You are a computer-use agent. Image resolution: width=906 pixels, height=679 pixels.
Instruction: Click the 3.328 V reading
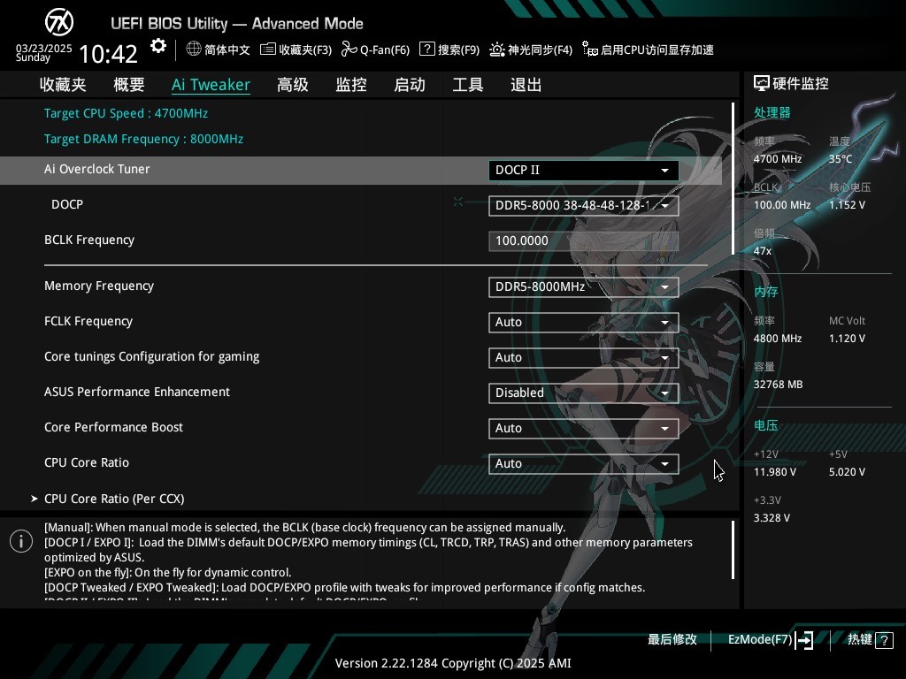(x=772, y=518)
